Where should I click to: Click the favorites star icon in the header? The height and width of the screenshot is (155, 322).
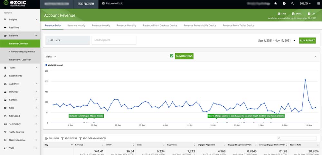tap(276, 4)
